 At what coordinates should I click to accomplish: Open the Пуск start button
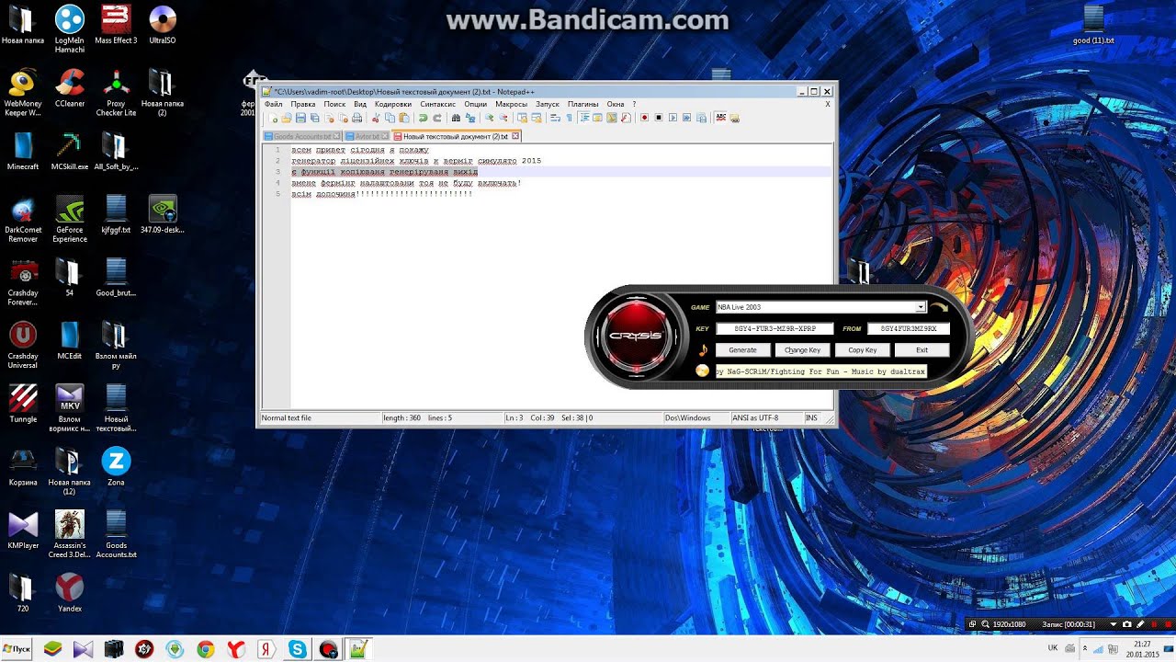(x=17, y=649)
